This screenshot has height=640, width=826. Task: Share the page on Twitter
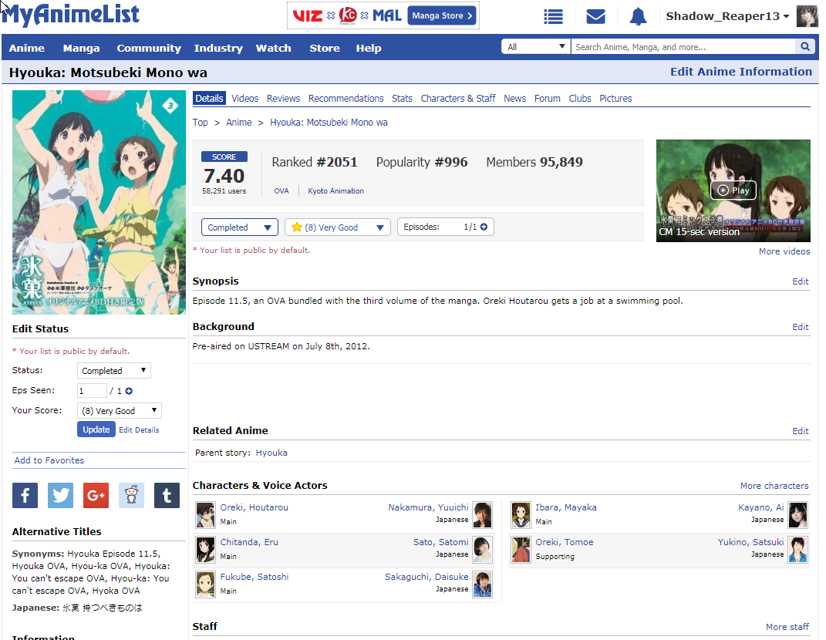click(x=60, y=495)
